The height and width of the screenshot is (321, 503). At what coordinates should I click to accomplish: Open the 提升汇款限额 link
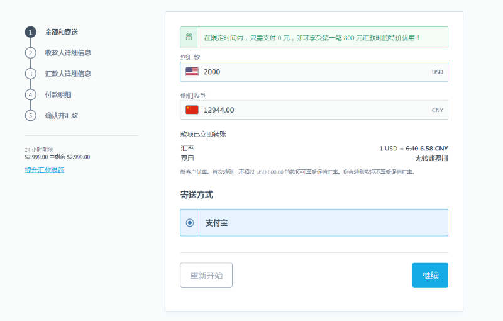pyautogui.click(x=45, y=170)
